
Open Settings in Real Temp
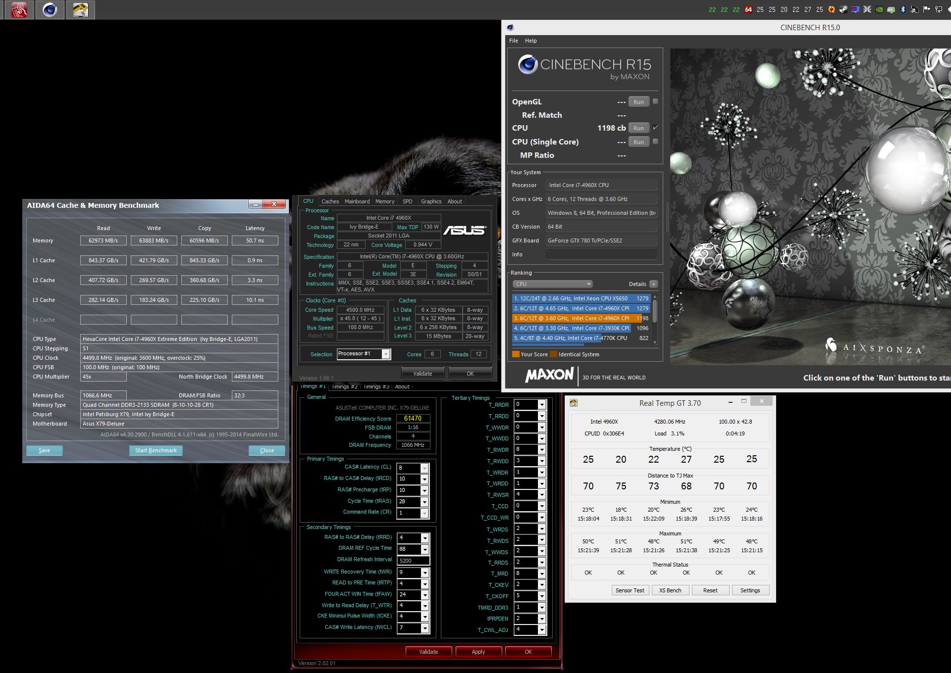pyautogui.click(x=750, y=590)
